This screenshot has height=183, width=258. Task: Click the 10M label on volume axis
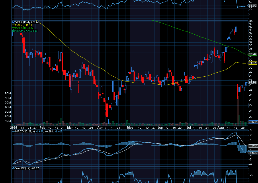[8, 121]
